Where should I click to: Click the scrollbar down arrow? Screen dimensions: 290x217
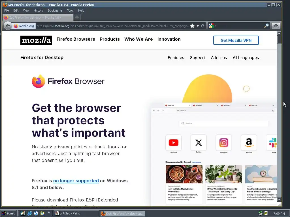[x=279, y=199]
